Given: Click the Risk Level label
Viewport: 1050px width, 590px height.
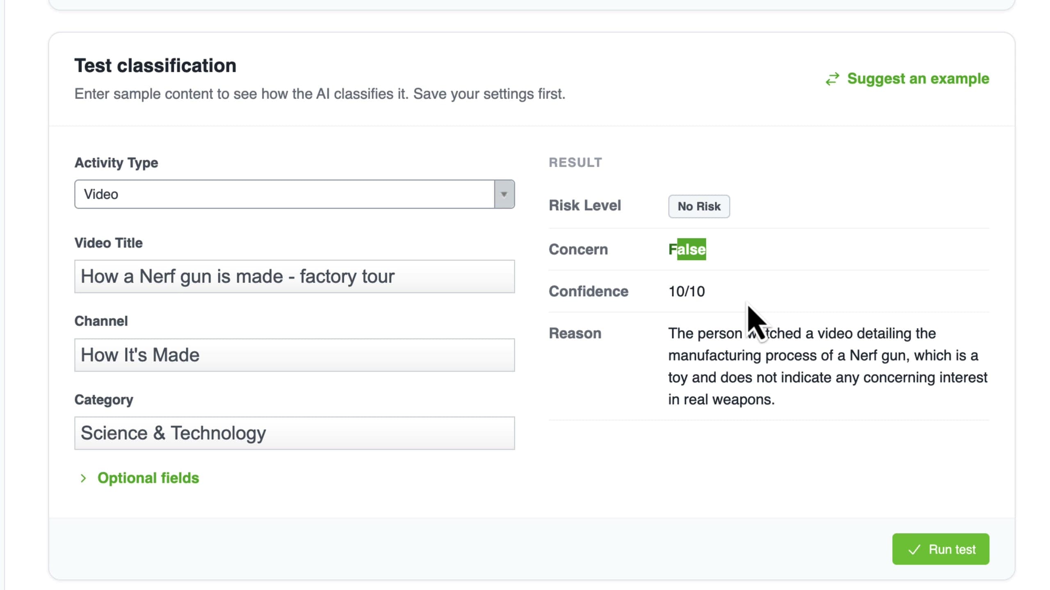Looking at the screenshot, I should coord(585,205).
